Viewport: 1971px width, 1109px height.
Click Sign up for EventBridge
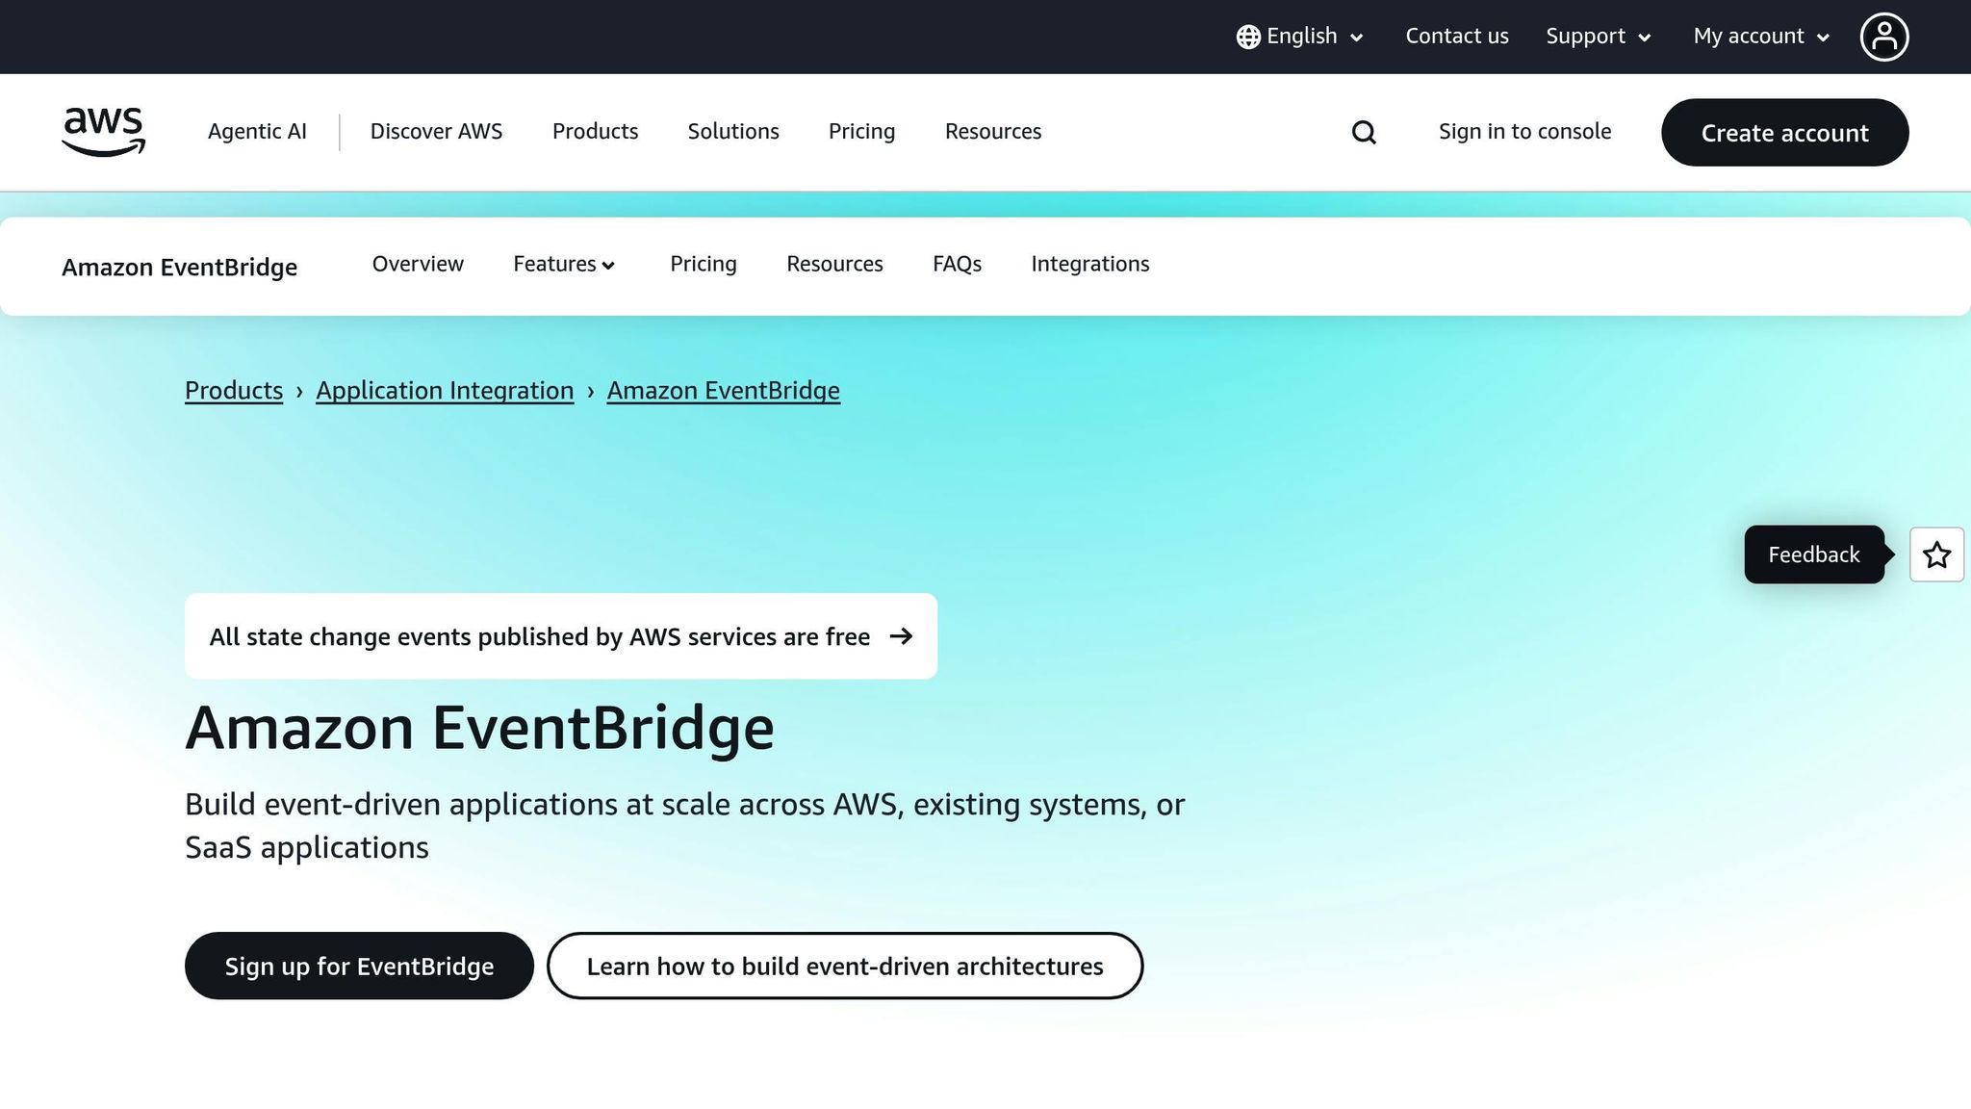[x=358, y=966]
